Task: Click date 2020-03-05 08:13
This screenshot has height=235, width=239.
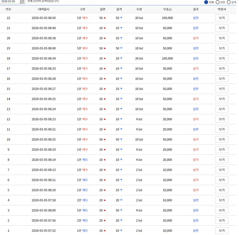Action: (44, 170)
